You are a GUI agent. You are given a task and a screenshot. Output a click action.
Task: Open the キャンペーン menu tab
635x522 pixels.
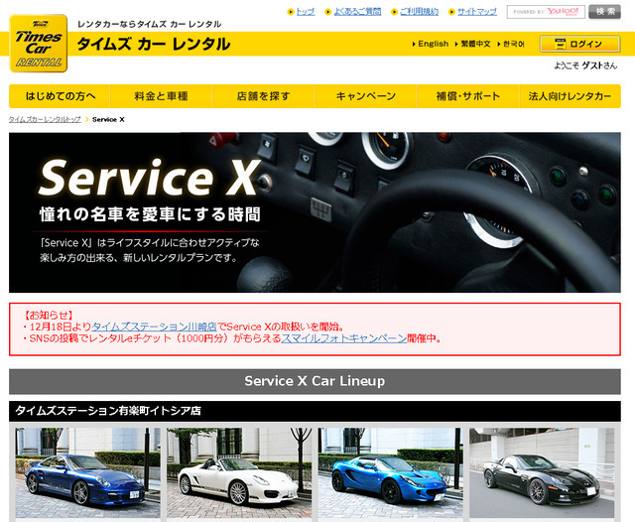pos(366,96)
